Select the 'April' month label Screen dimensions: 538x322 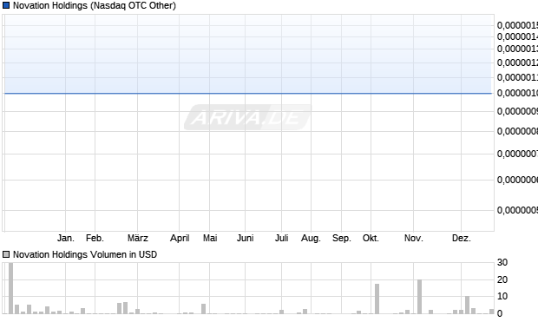(x=180, y=238)
